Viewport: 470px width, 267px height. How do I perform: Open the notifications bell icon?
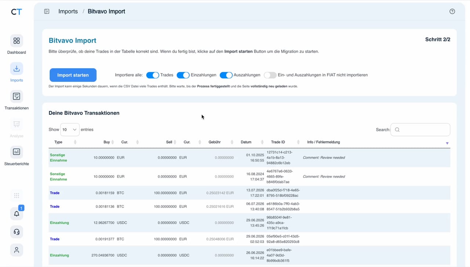point(17,214)
